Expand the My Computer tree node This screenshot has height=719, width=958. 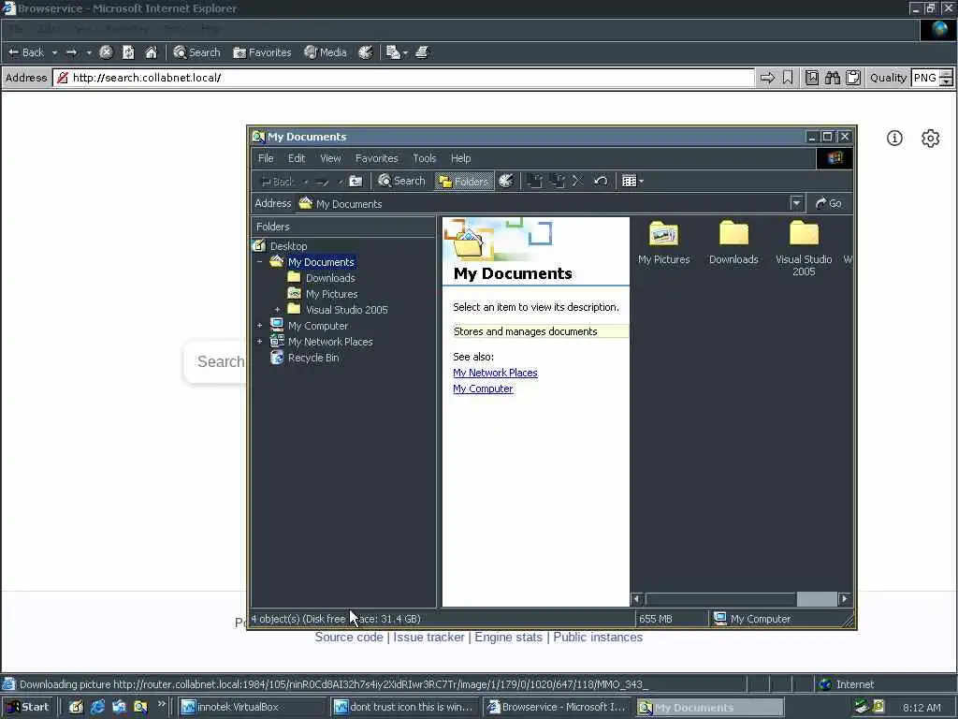[x=260, y=326]
